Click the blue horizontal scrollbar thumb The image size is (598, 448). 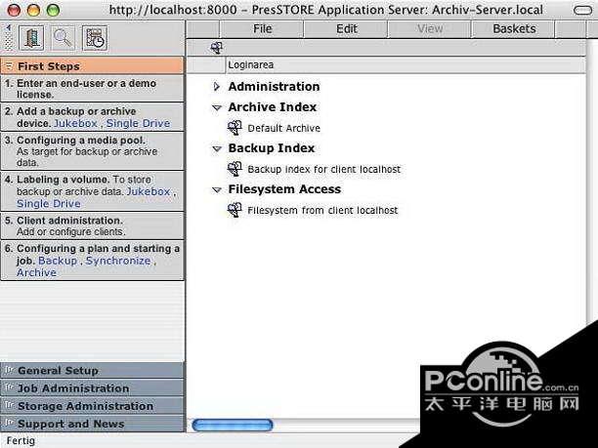click(x=233, y=426)
